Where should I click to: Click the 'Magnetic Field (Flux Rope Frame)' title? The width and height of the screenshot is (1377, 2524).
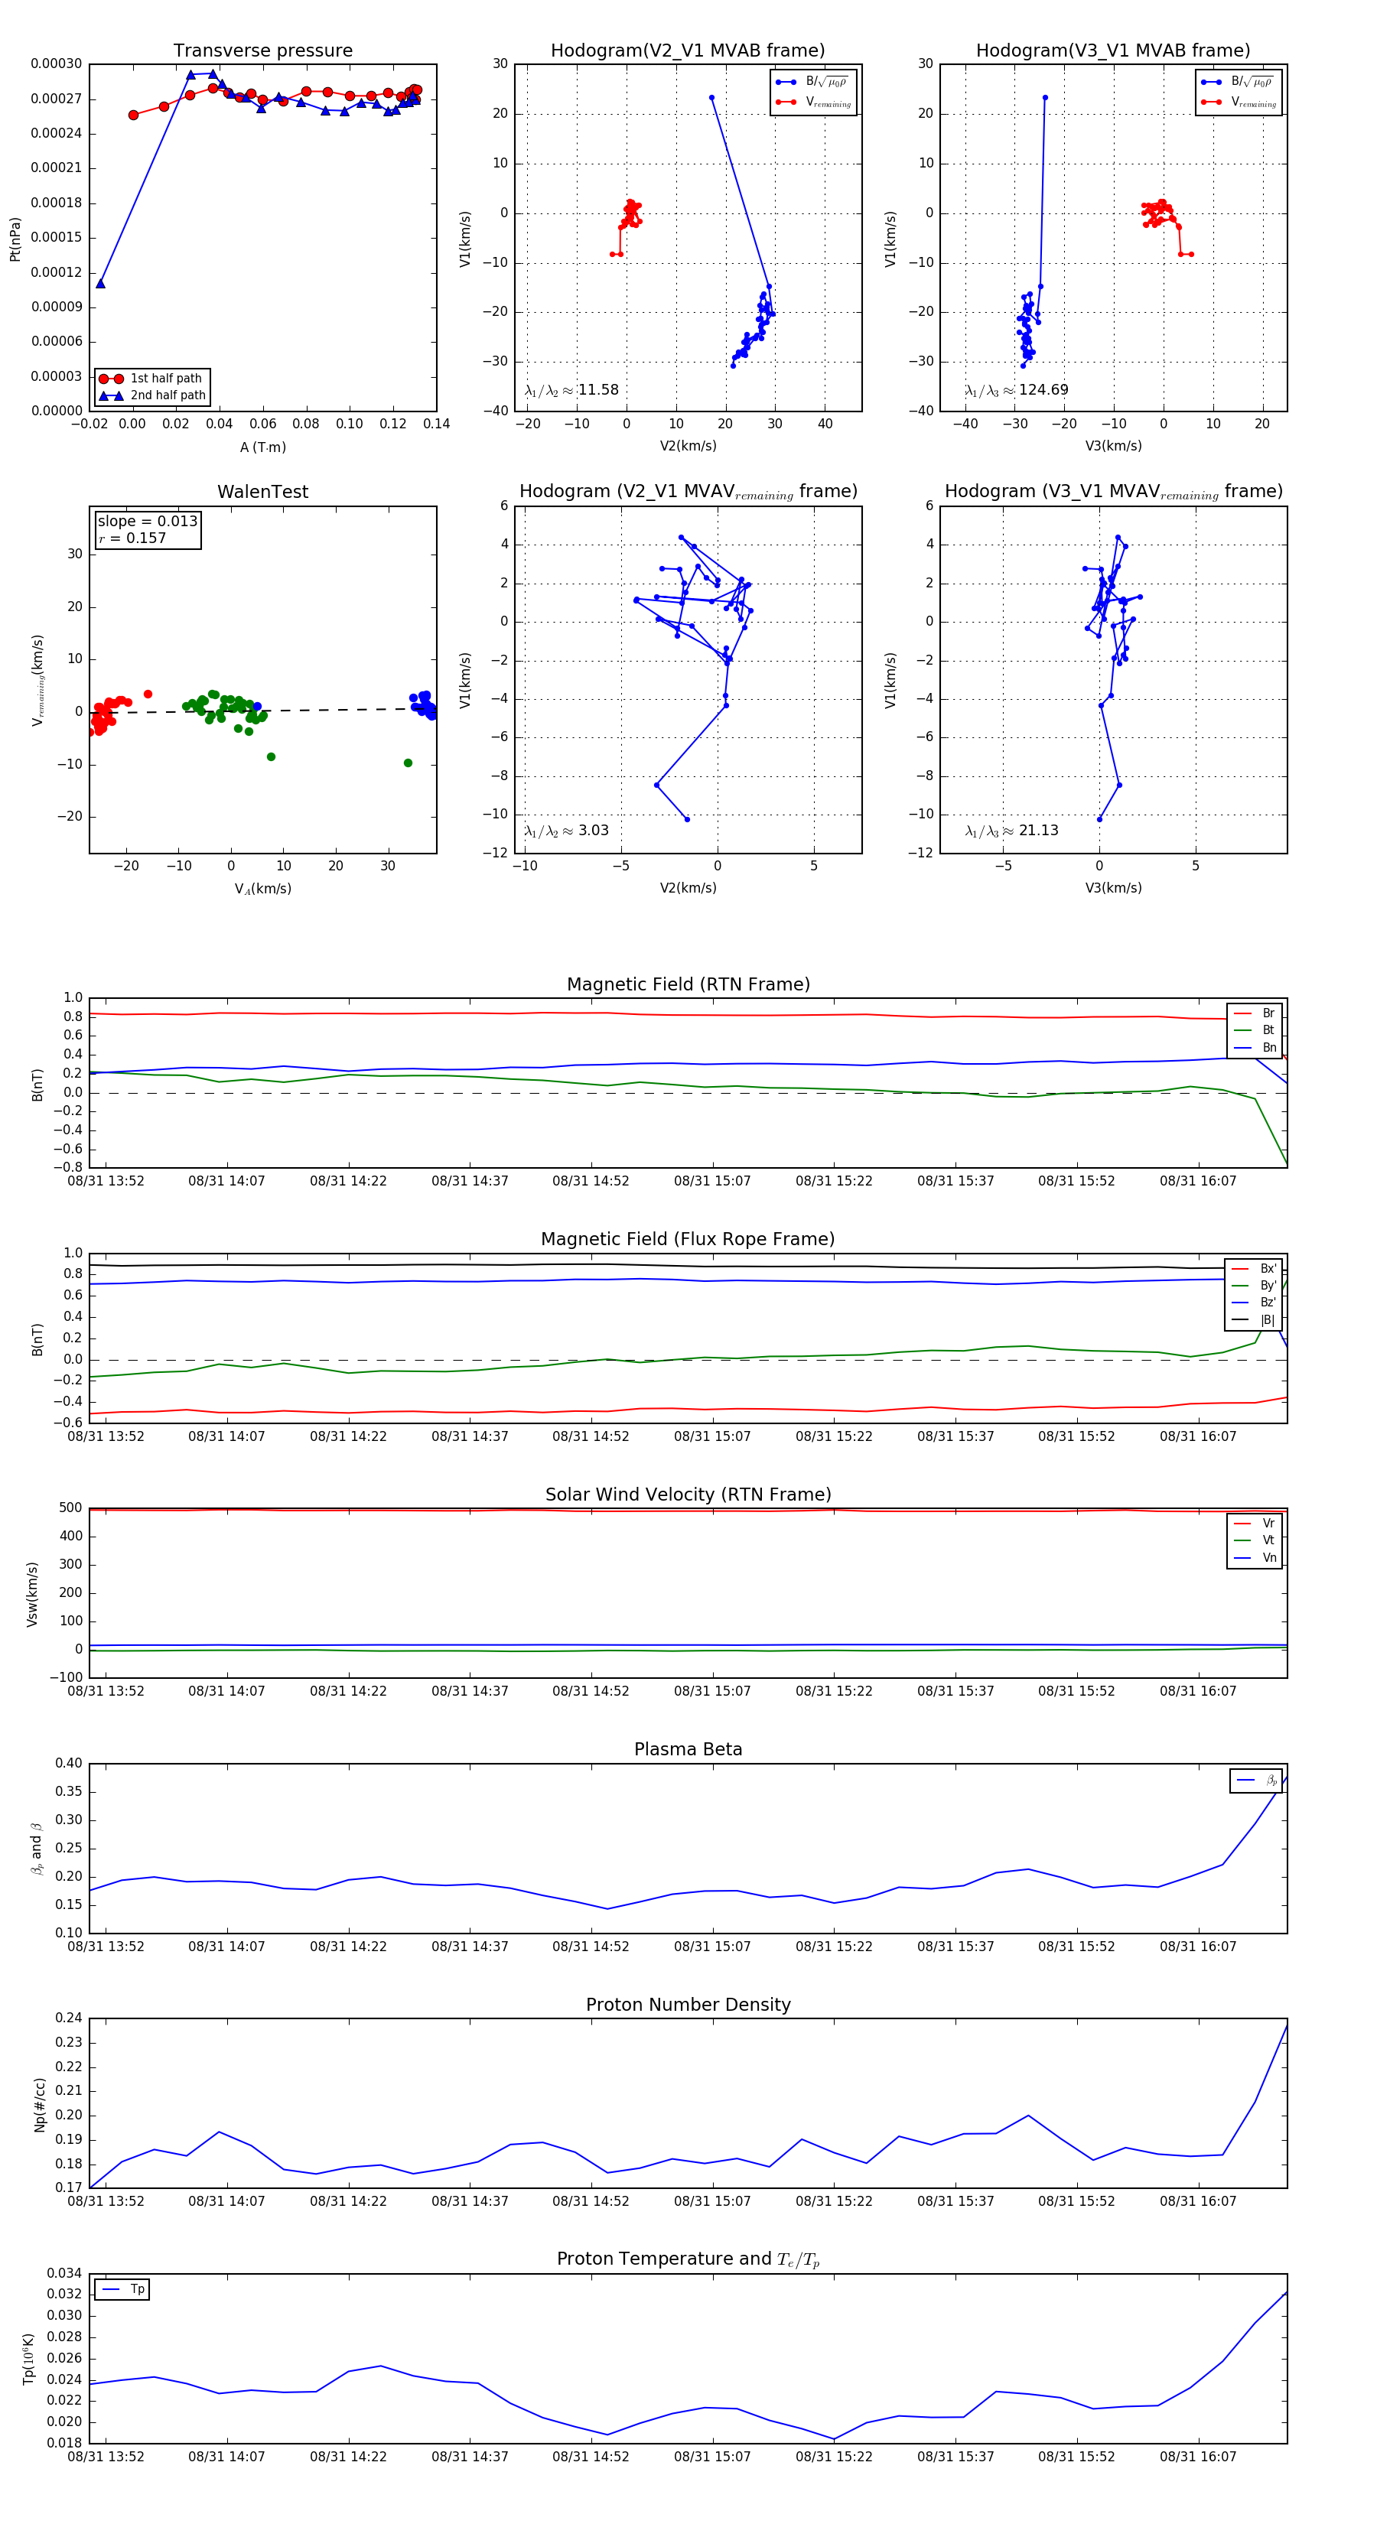(x=688, y=1240)
